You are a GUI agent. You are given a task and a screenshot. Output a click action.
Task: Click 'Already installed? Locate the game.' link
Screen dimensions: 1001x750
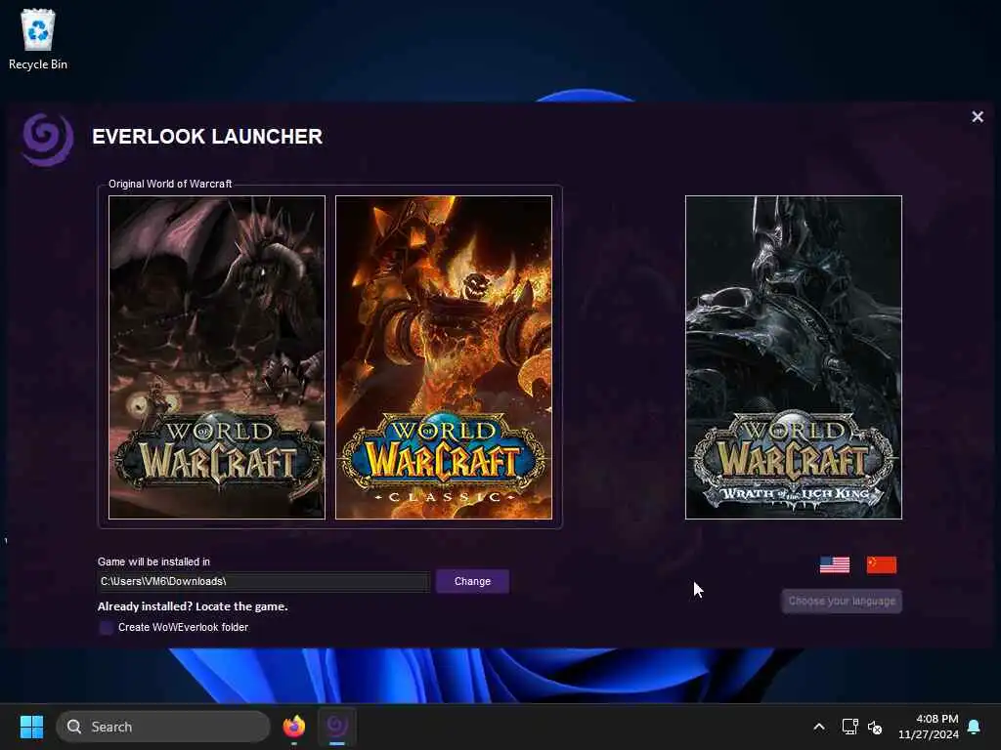pos(193,606)
